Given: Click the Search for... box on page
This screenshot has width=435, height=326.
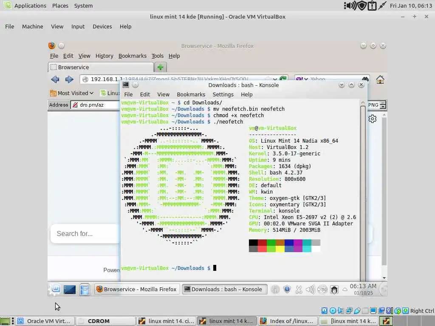Looking at the screenshot, I should [x=85, y=234].
